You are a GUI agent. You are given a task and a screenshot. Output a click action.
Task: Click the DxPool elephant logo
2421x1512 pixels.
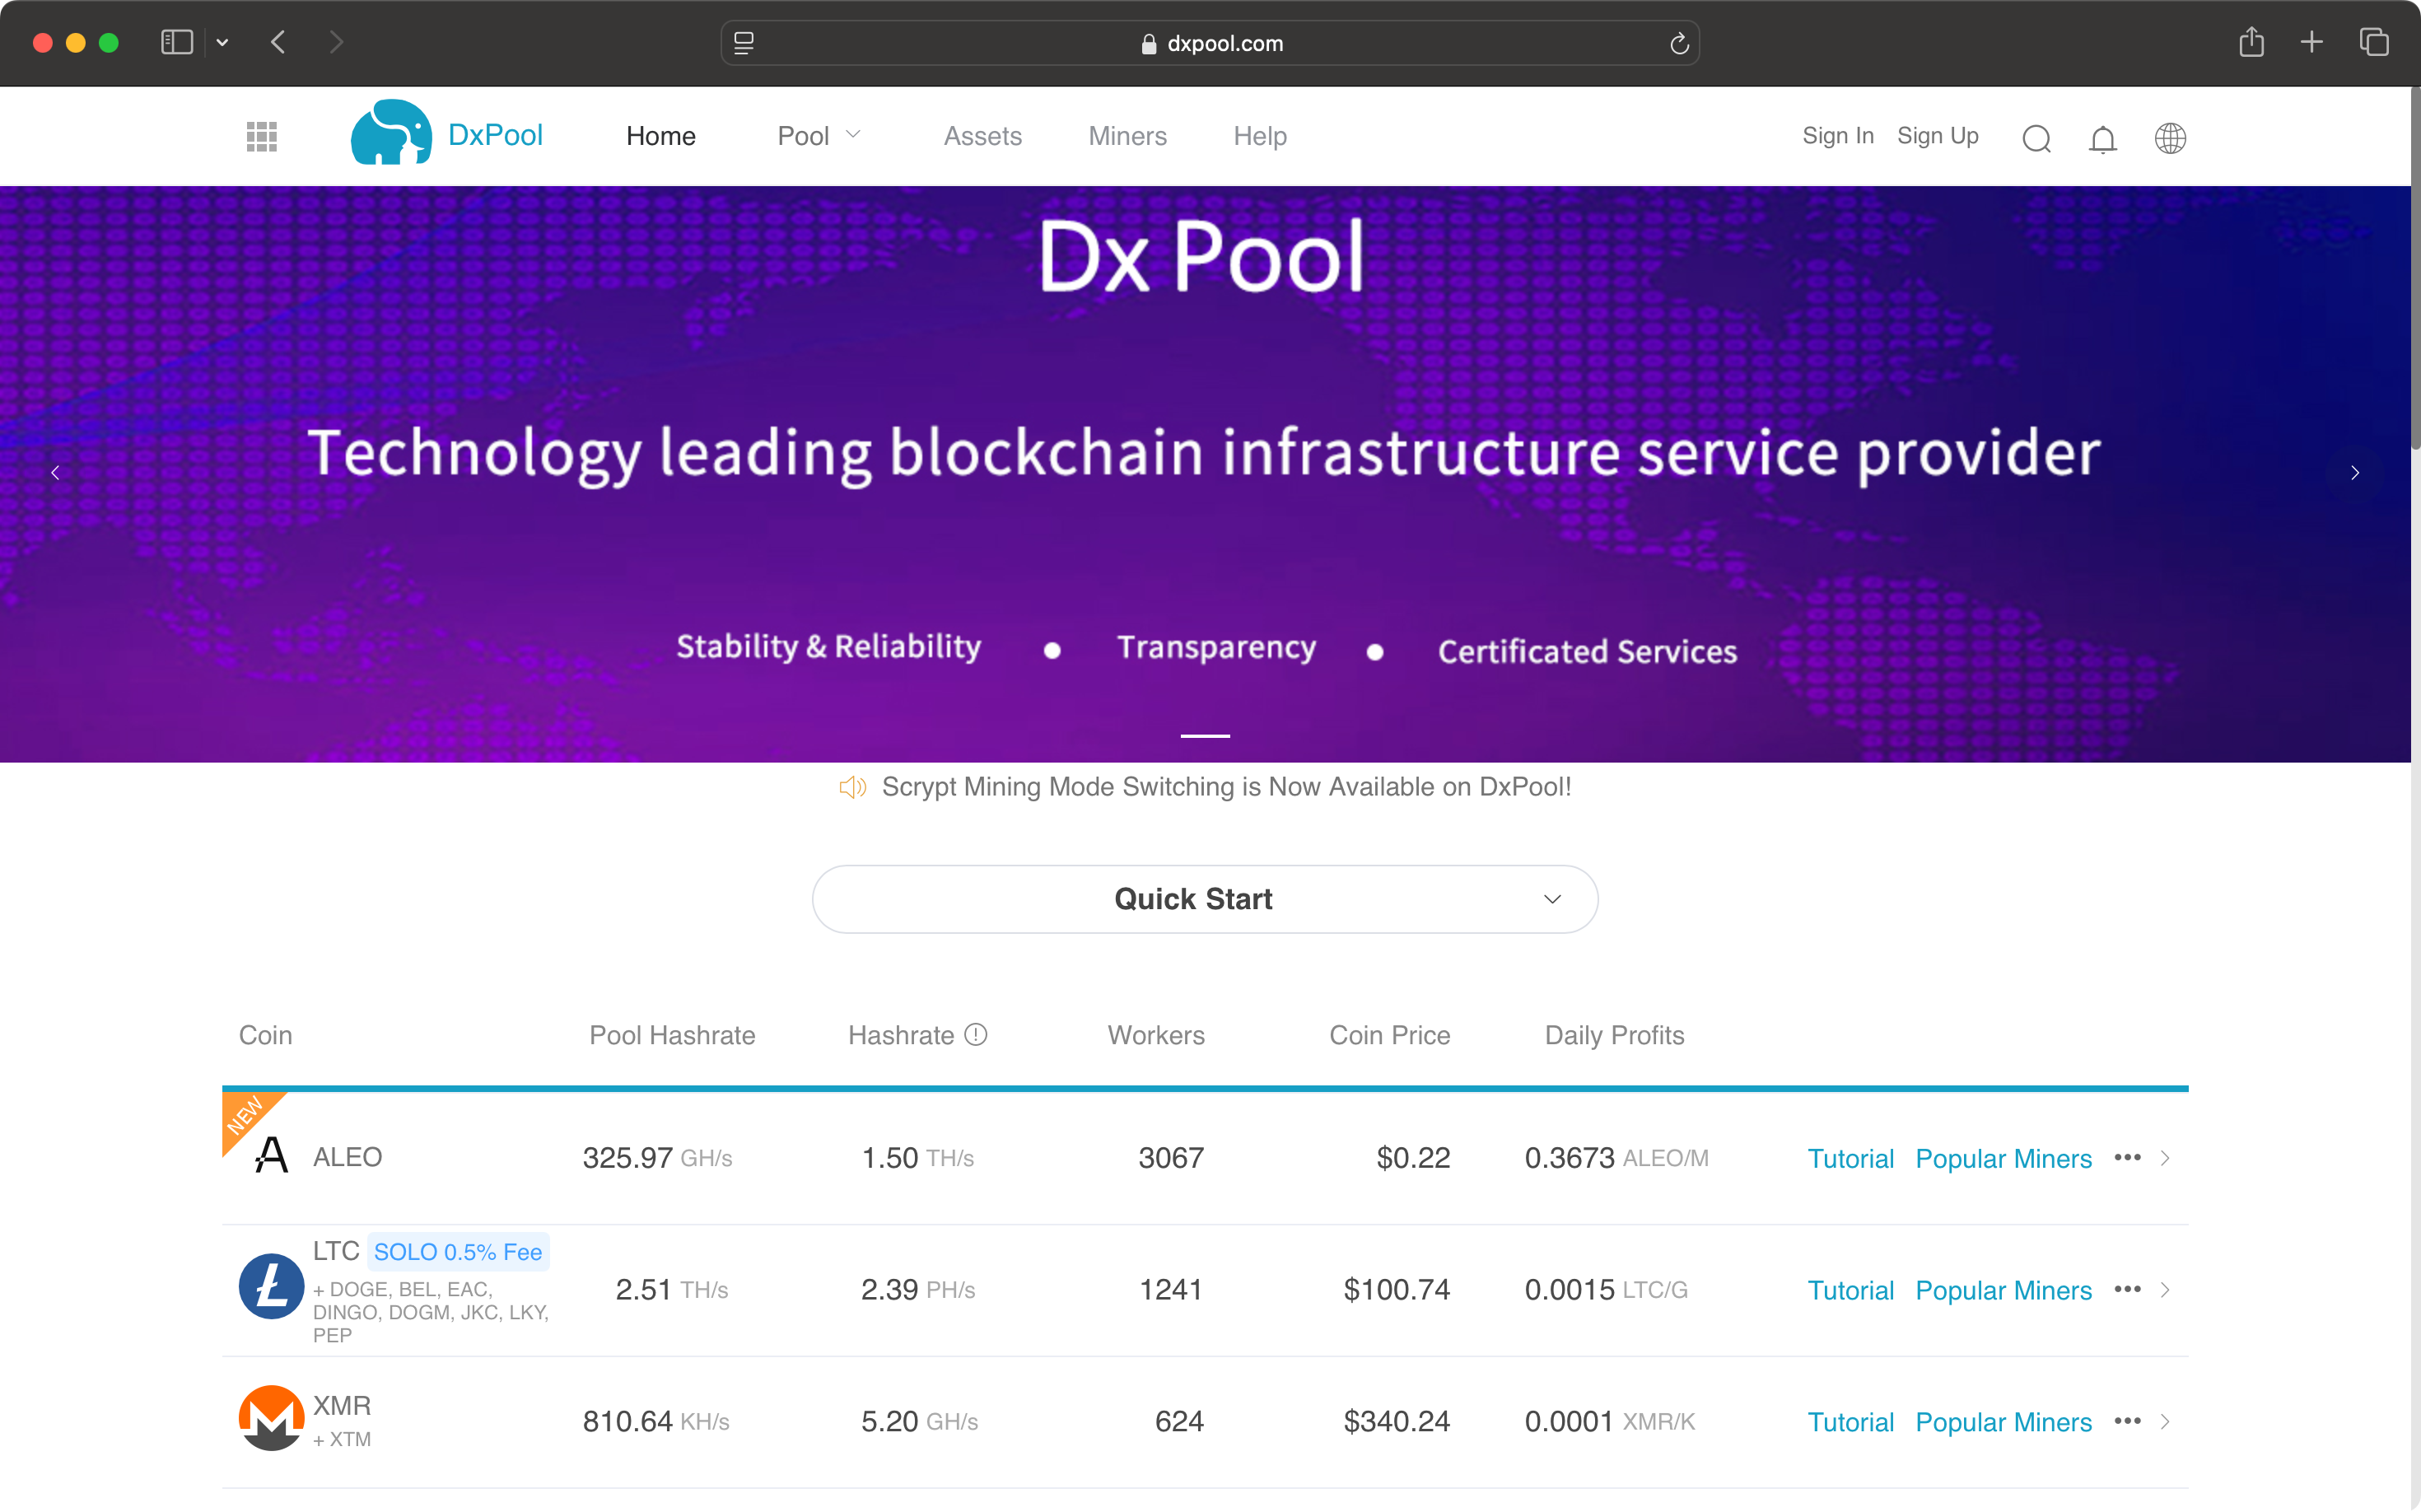click(x=391, y=133)
